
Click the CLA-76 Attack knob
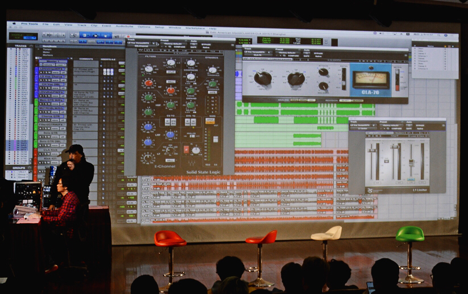point(323,72)
